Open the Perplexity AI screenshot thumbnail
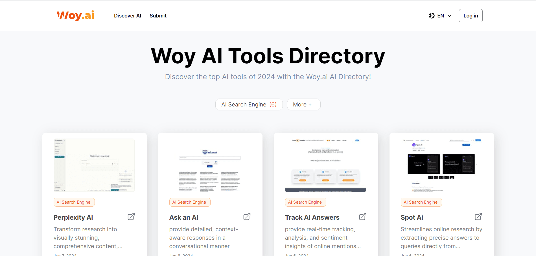This screenshot has width=536, height=256. [x=94, y=165]
